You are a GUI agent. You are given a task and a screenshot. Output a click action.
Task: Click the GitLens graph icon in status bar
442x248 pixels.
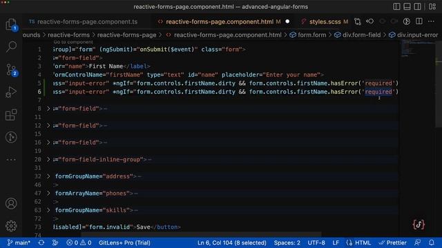(55, 242)
